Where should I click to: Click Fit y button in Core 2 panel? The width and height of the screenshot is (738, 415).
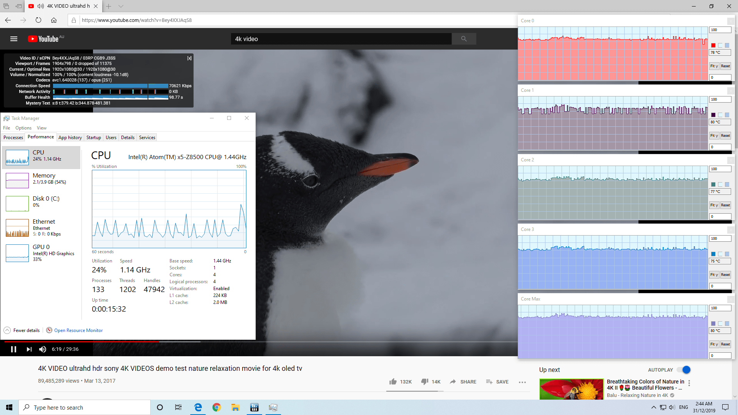coord(714,205)
